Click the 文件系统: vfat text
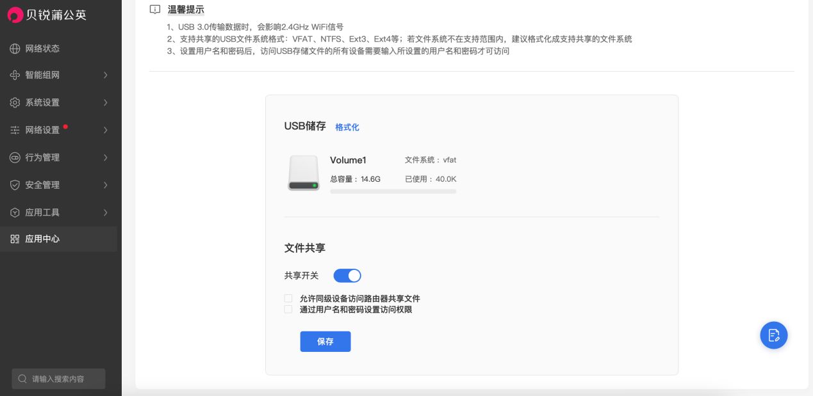The width and height of the screenshot is (813, 396). pos(431,160)
